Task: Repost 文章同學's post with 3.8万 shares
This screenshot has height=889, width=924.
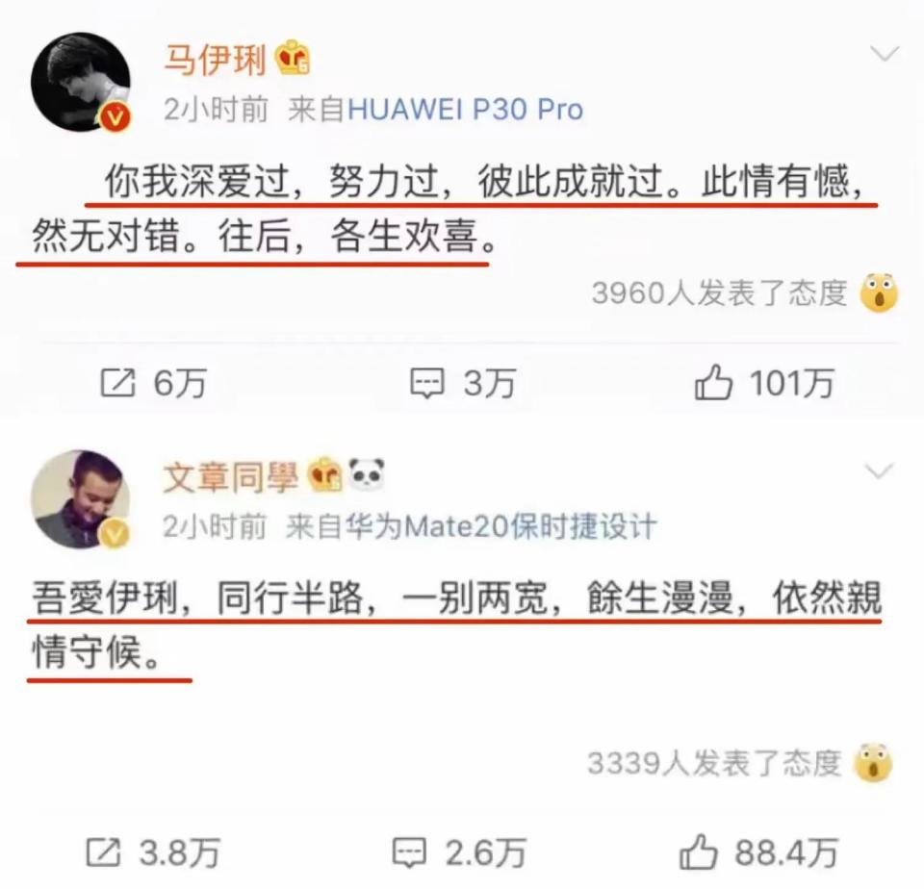Action: [x=153, y=852]
